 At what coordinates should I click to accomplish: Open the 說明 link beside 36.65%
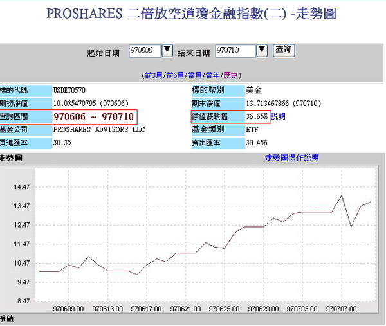click(x=278, y=116)
